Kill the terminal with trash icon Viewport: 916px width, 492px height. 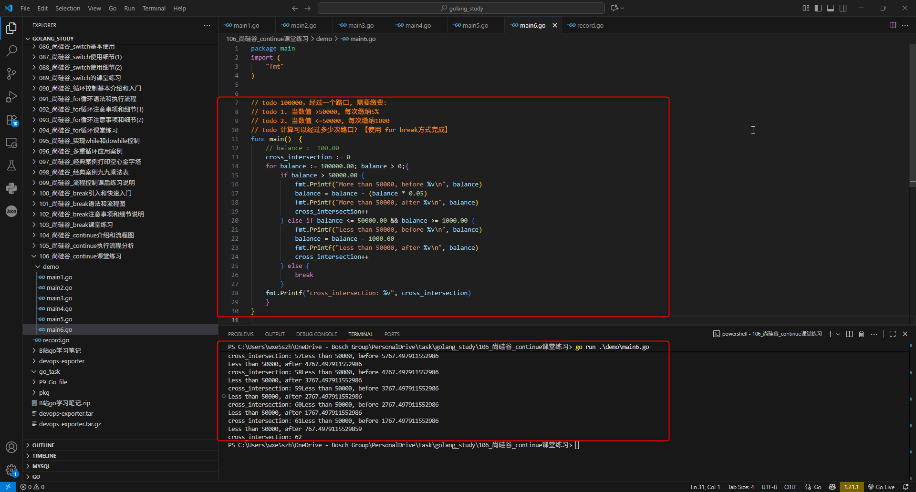click(862, 334)
